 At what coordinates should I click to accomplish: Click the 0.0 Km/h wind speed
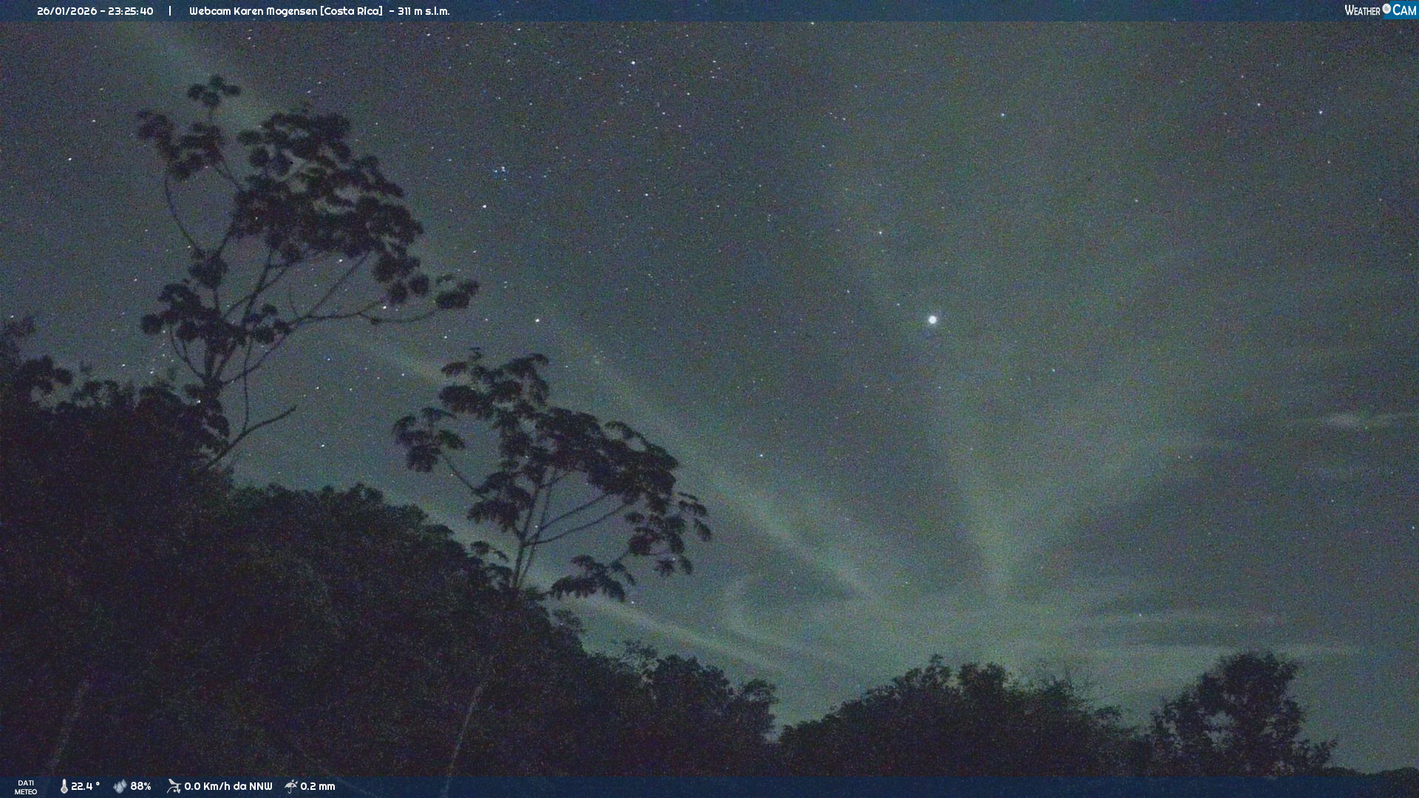click(209, 786)
